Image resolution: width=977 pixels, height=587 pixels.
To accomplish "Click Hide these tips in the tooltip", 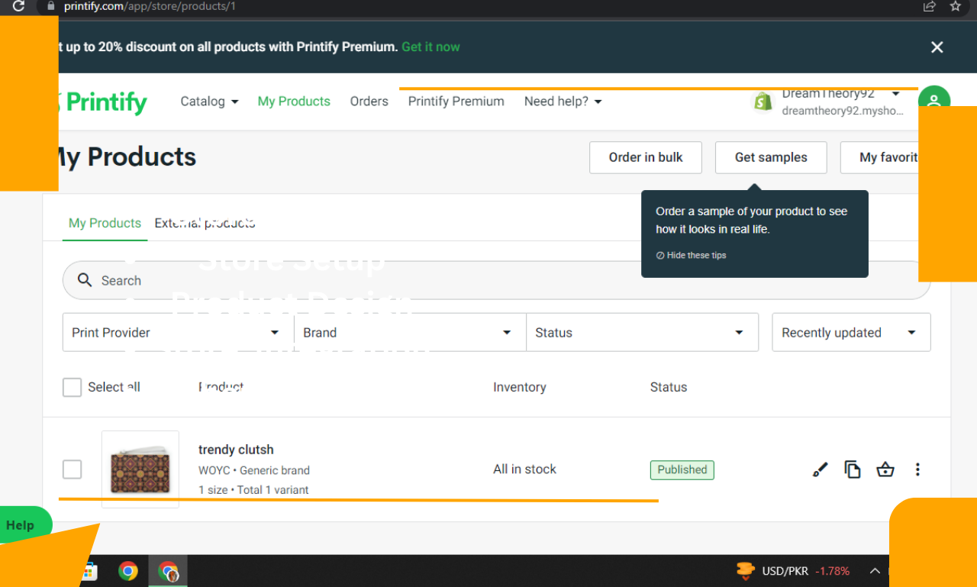I will tap(691, 255).
